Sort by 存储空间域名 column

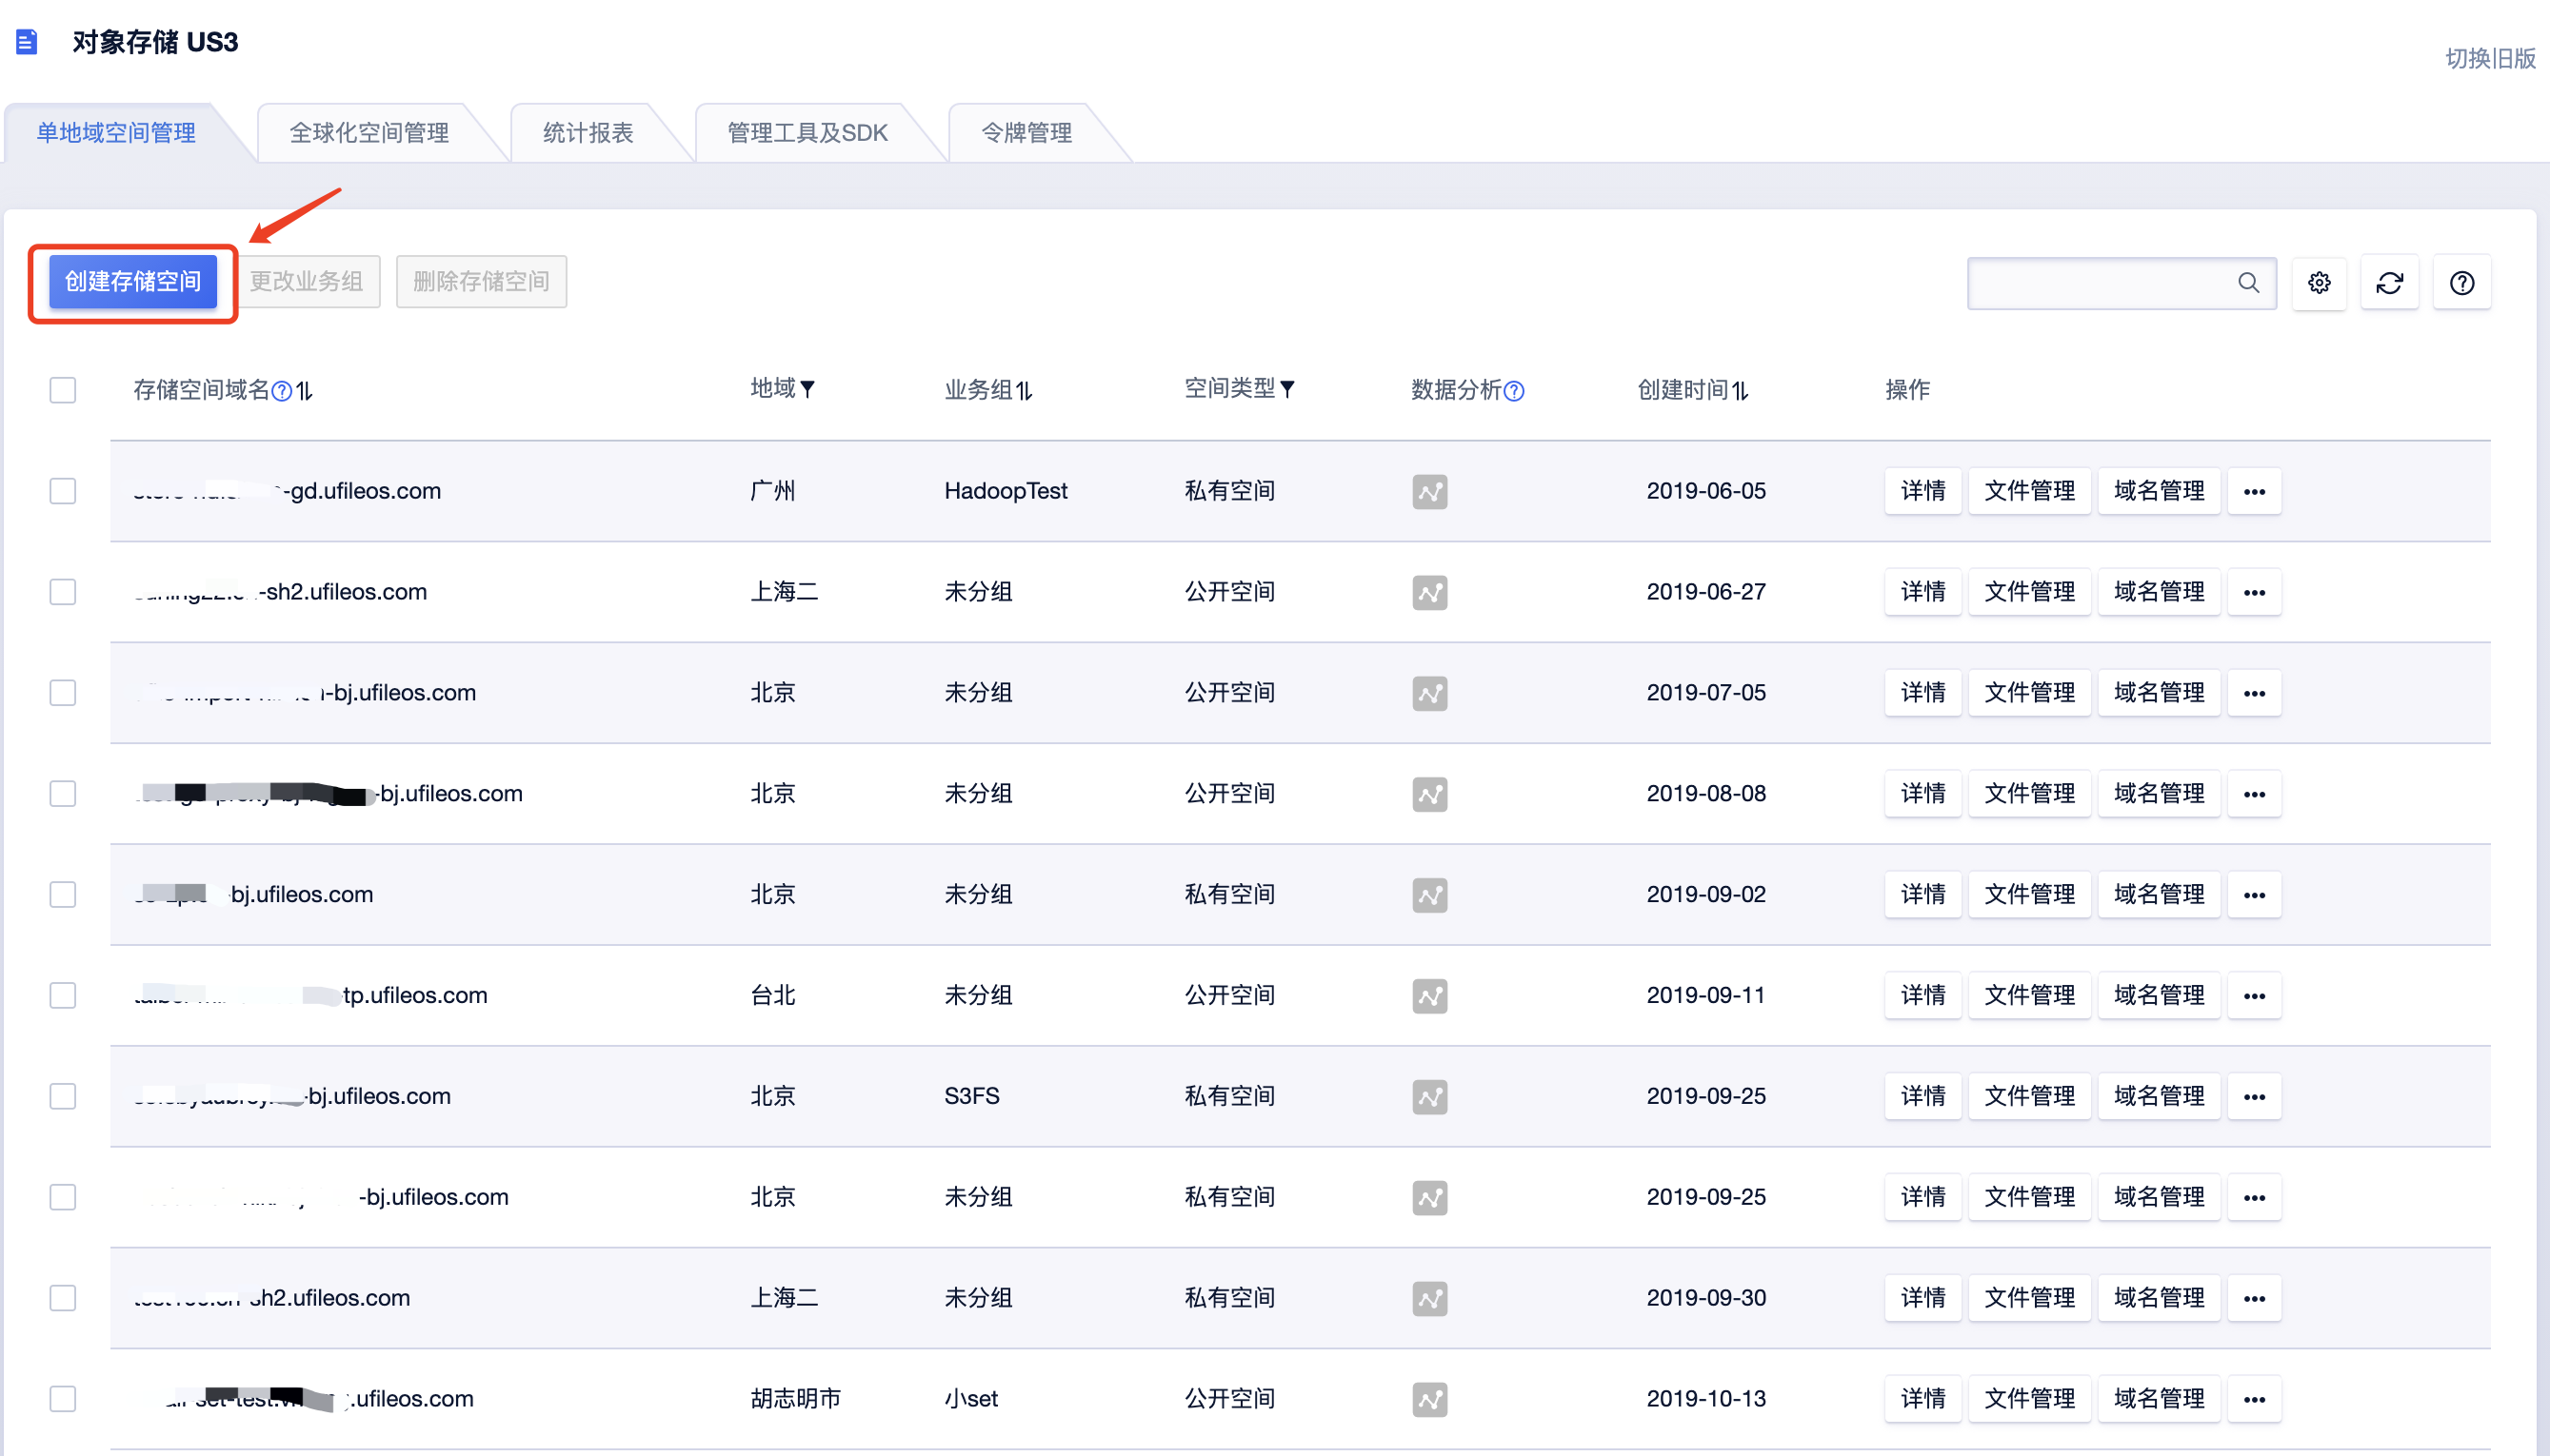pos(304,391)
